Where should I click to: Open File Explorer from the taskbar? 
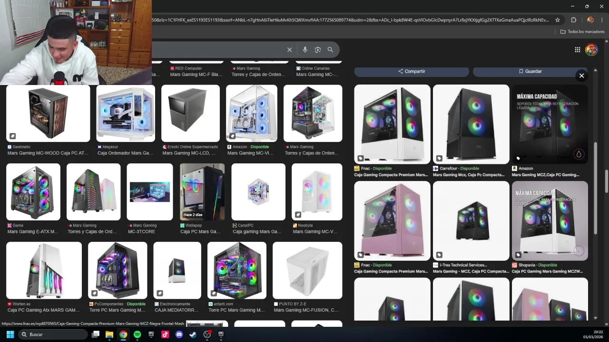pyautogui.click(x=109, y=334)
